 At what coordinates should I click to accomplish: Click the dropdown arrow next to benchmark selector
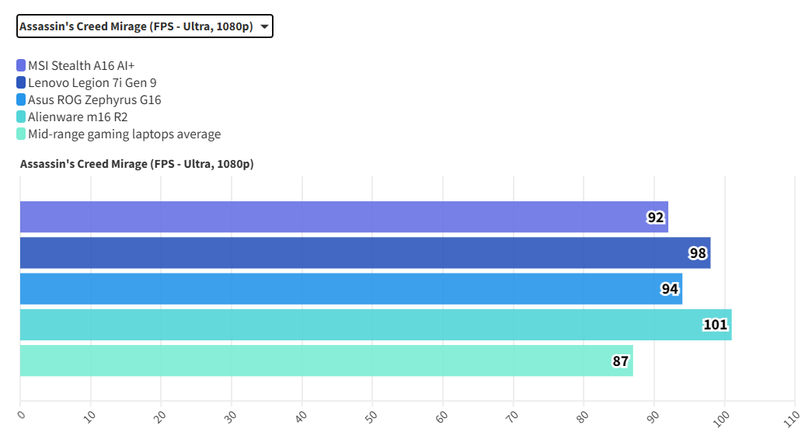[x=265, y=27]
